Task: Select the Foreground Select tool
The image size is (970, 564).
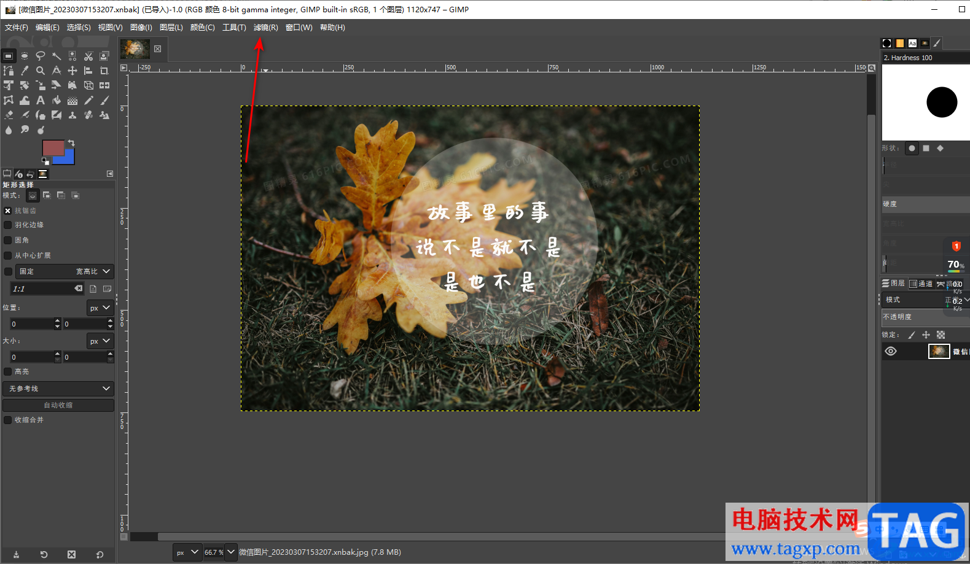Action: [104, 56]
